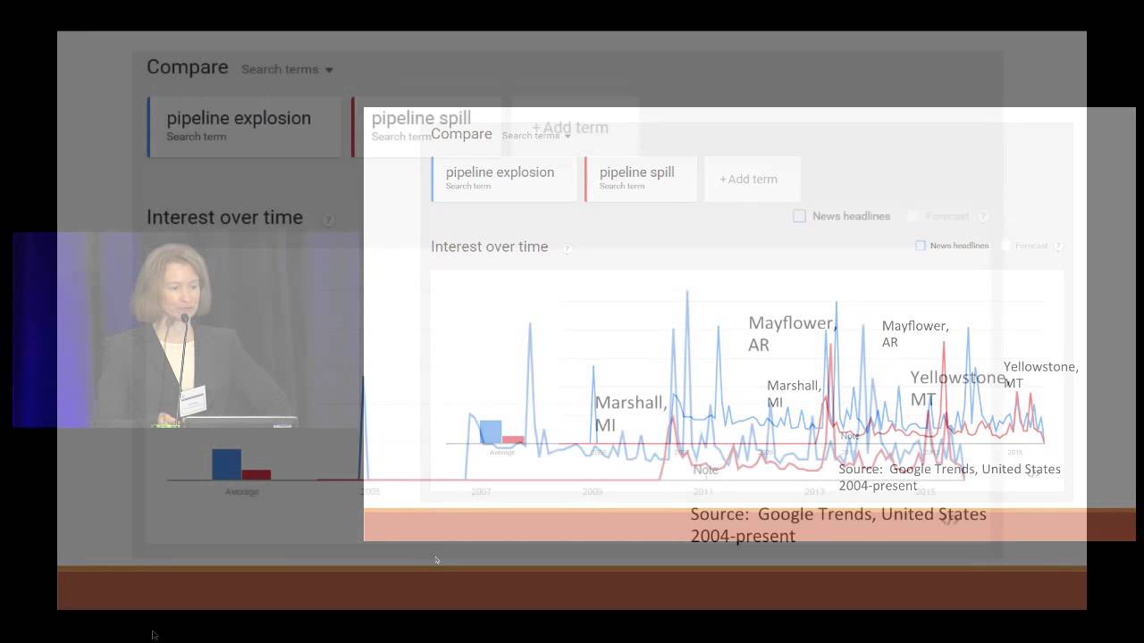Viewport: 1144px width, 643px height.
Task: Open help icon beside dimmed Interest over time
Action: click(328, 220)
